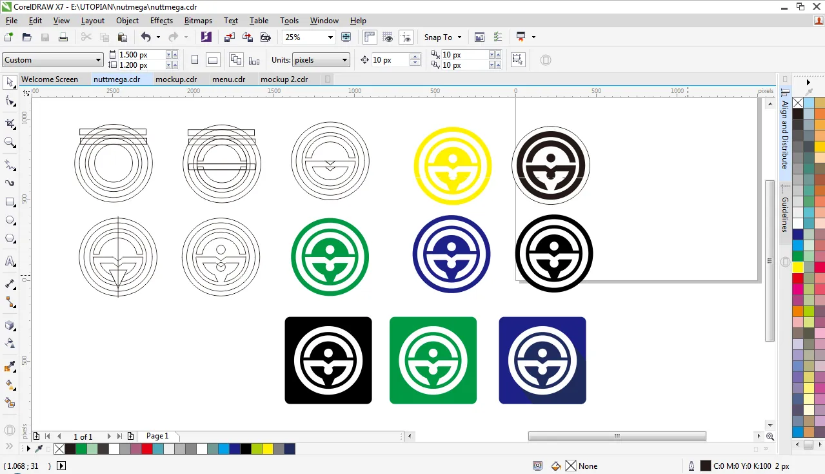Click the Undo button
This screenshot has height=474, width=825.
146,37
